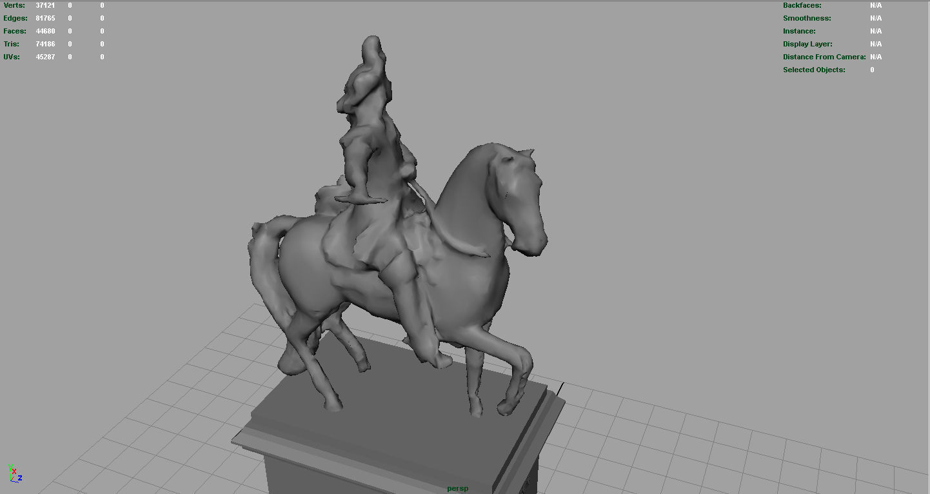Click the Selected Objects: label
Image resolution: width=930 pixels, height=494 pixels.
[x=814, y=70]
